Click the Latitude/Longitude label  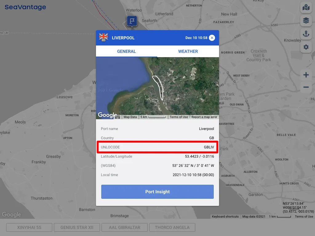pos(117,156)
